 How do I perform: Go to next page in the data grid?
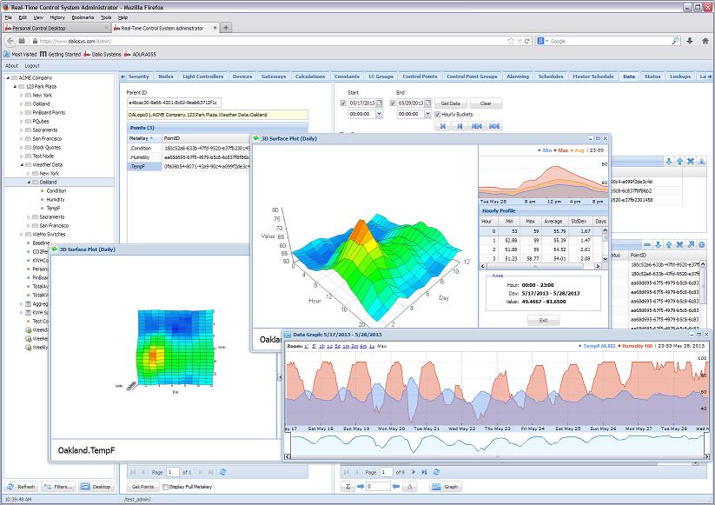tap(414, 472)
